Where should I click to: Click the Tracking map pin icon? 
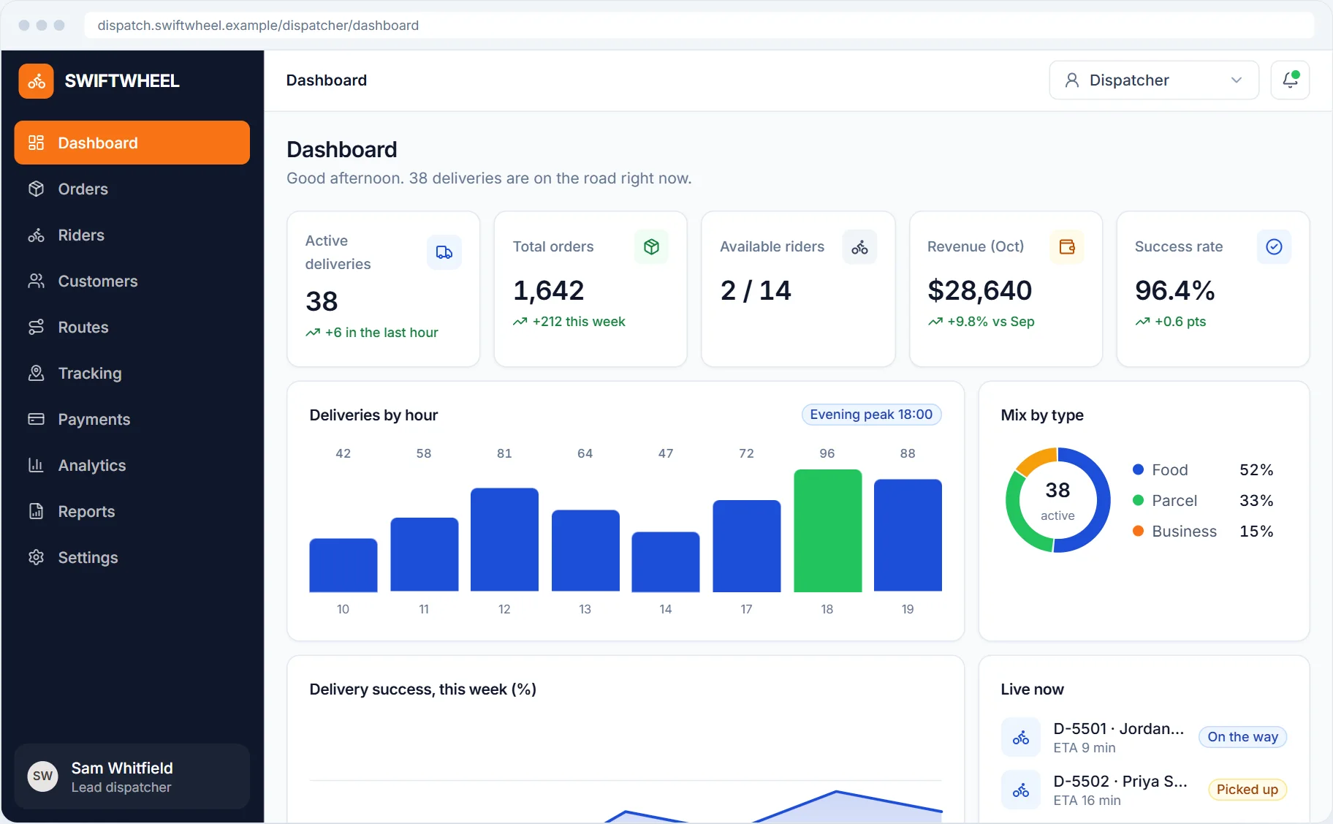tap(36, 373)
